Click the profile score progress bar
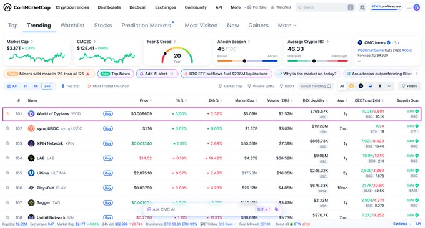425x228 pixels. (x=386, y=9)
